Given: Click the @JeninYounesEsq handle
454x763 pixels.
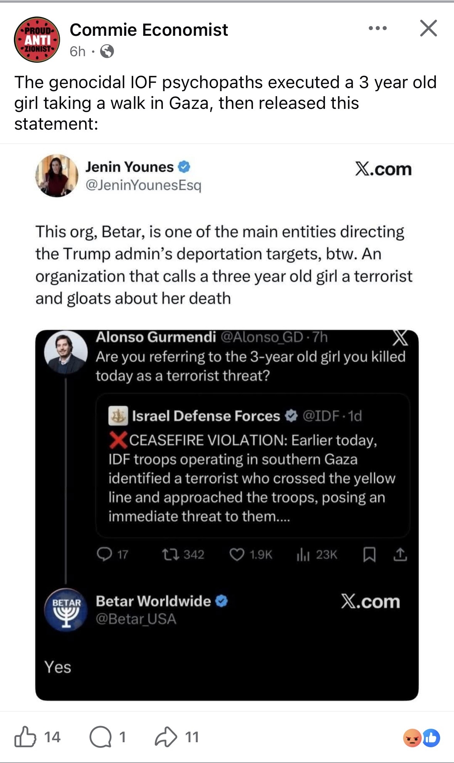Looking at the screenshot, I should coord(143,185).
